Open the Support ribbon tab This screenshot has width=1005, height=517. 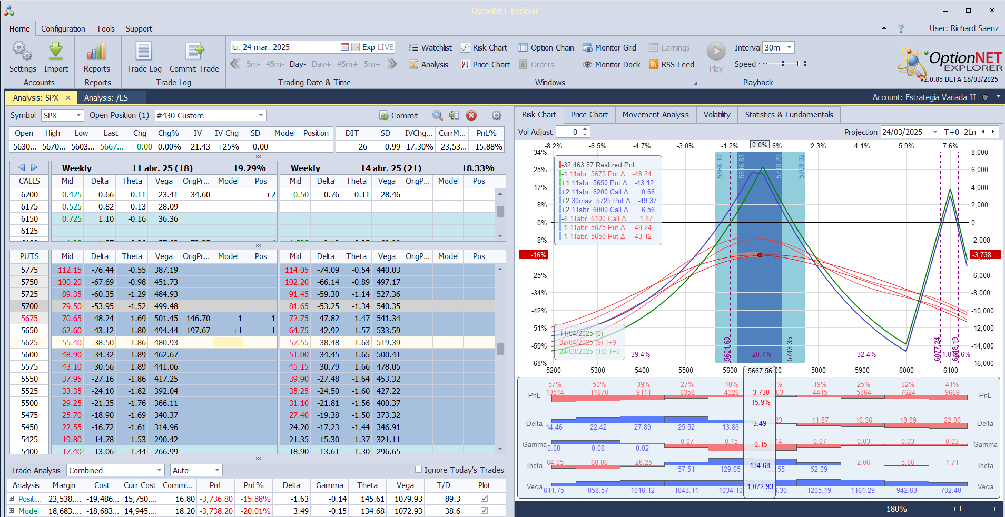point(139,28)
